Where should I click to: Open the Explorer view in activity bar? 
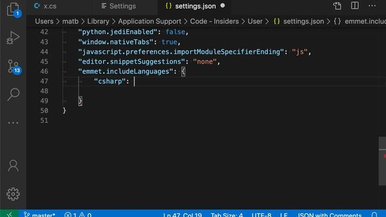pos(13,10)
